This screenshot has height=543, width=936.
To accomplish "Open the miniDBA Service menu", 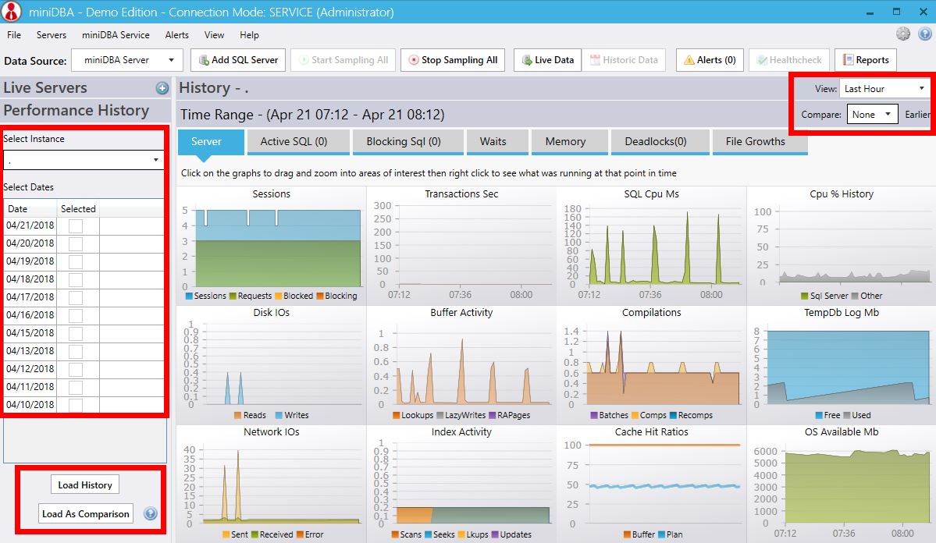I will click(x=116, y=34).
